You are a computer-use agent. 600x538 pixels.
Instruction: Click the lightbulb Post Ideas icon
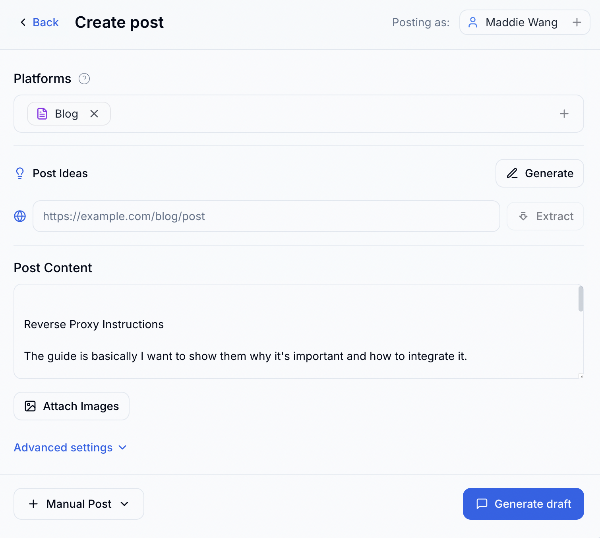[20, 173]
